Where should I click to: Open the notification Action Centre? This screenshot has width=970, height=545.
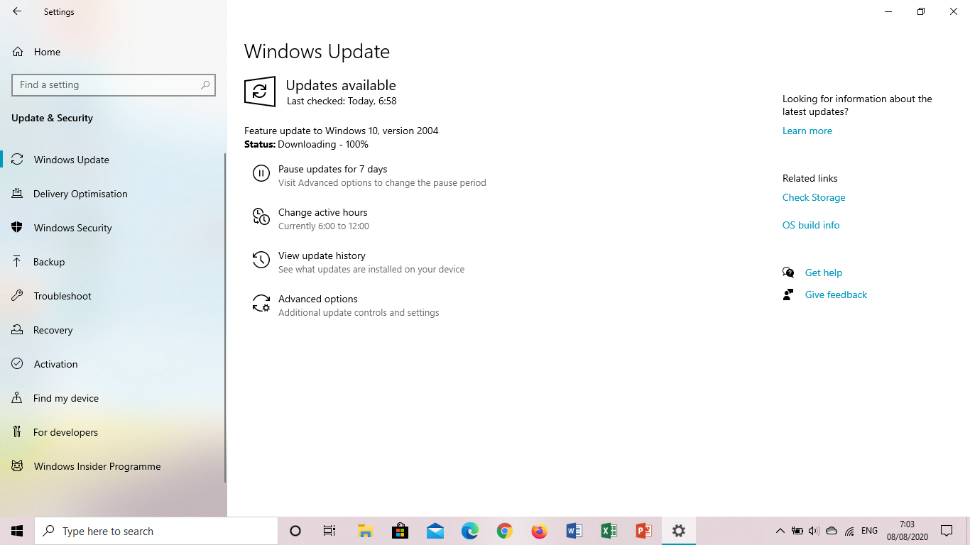(x=947, y=531)
